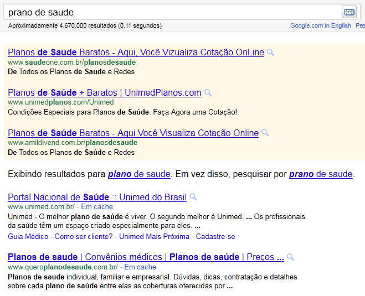Click the URL text www.amildivend.com.br/planosdesaude

tap(73, 143)
